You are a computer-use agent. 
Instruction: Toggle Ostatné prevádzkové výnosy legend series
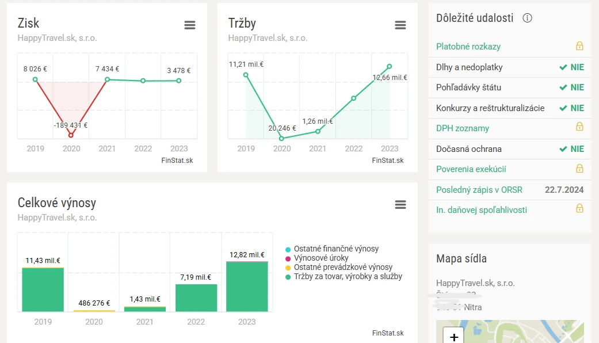[x=343, y=267]
